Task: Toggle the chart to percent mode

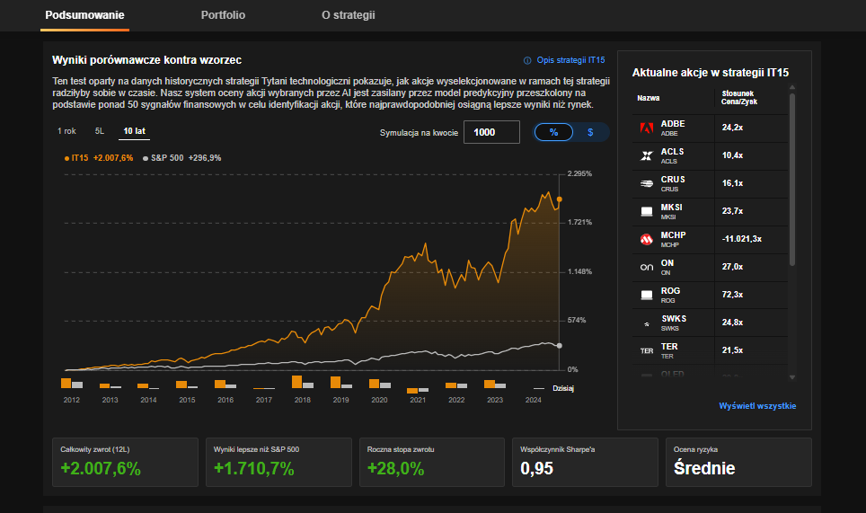Action: click(554, 132)
